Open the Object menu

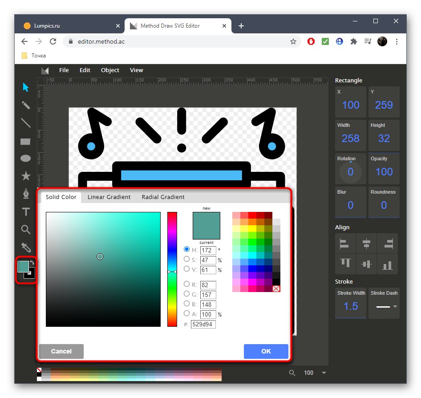[x=110, y=70]
